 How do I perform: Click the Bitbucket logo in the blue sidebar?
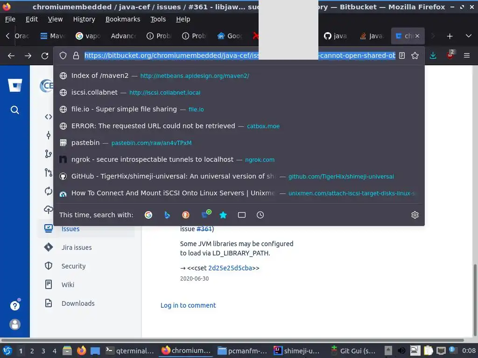(15, 85)
